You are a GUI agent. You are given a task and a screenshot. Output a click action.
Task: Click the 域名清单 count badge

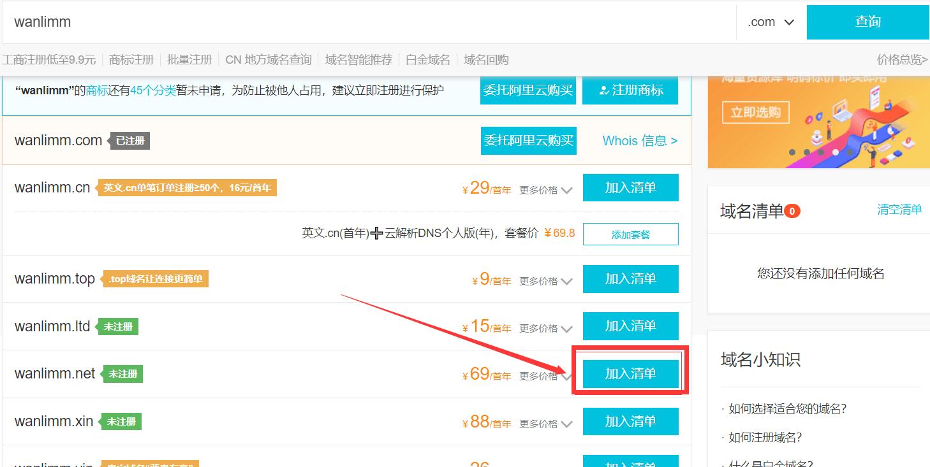coord(792,210)
